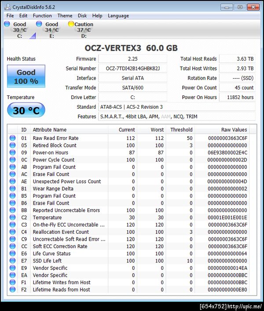Viewport: 264px width, 311px height.
Task: Click the 30 °C temperature button
Action: [x=26, y=110]
